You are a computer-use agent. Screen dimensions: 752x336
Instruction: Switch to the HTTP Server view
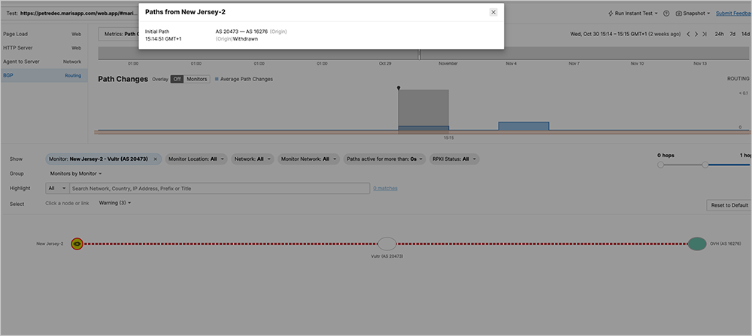43,47
